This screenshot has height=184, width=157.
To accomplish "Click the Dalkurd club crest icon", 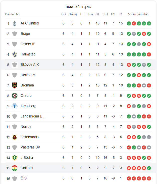I will [x=15, y=168].
